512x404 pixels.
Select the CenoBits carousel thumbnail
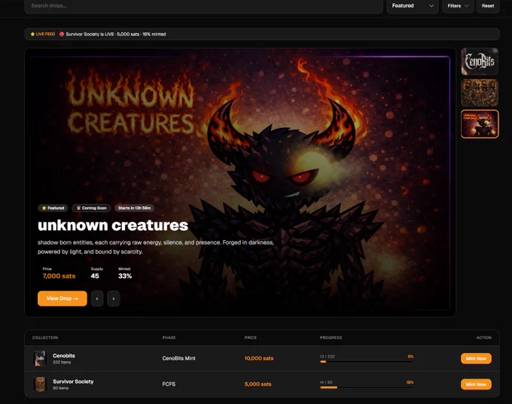point(480,62)
